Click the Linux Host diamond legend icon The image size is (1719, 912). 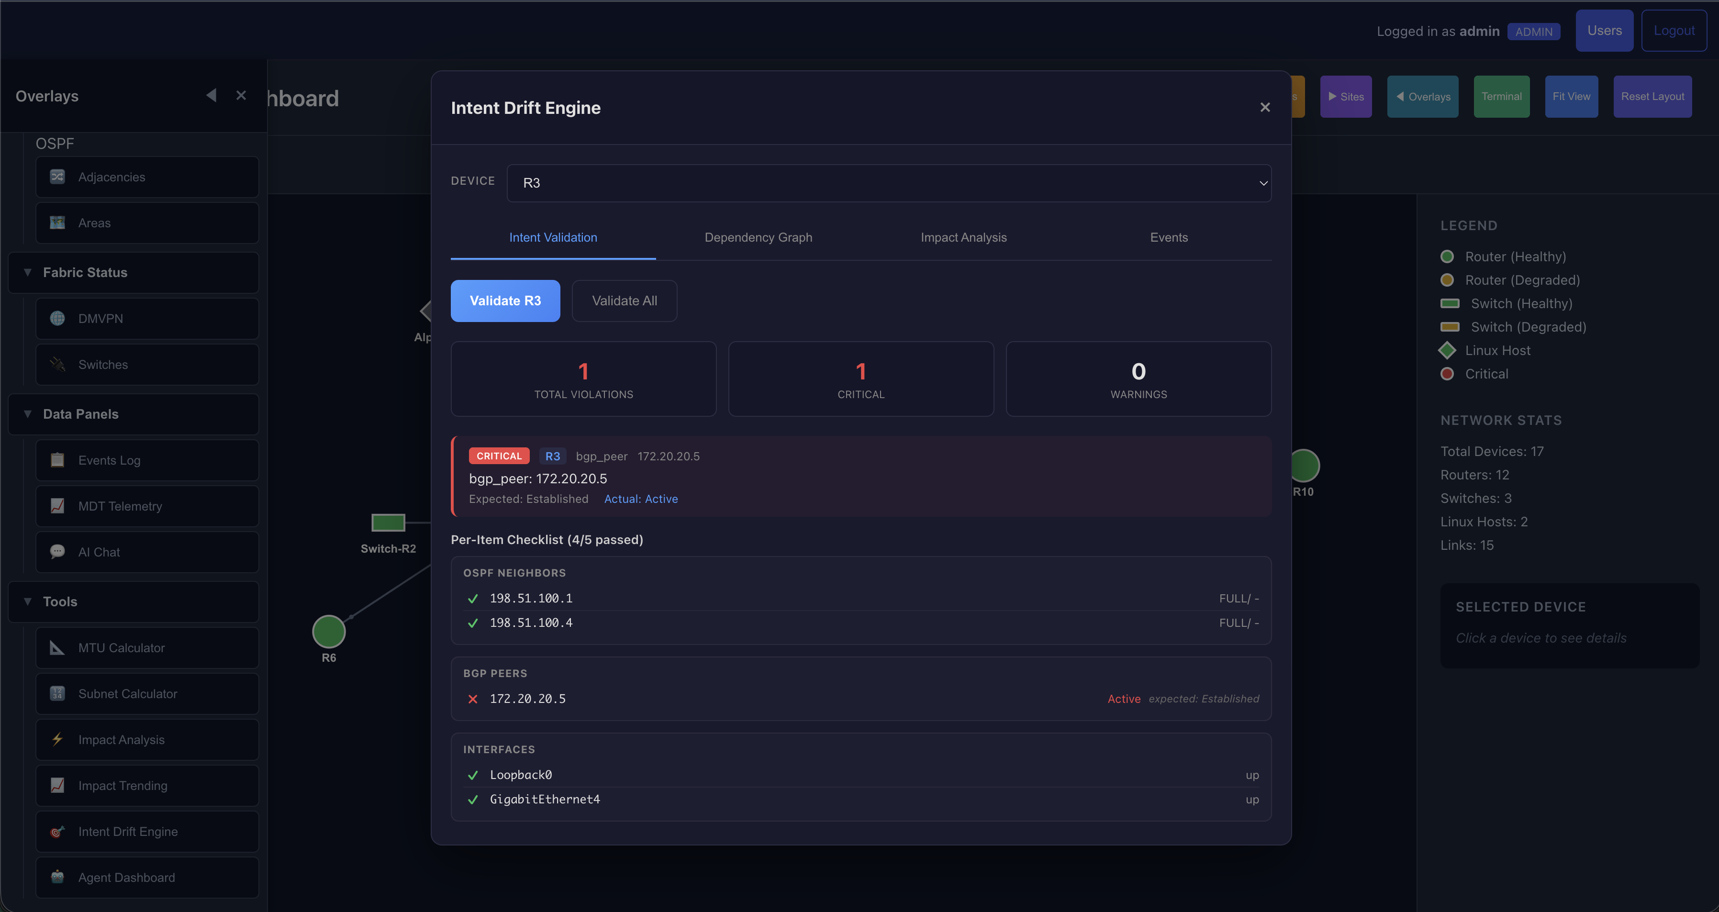1447,350
